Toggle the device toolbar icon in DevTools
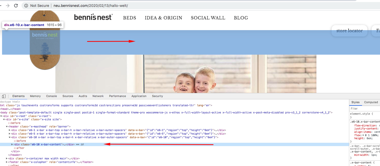This screenshot has width=380, height=166. pyautogui.click(x=4, y=96)
